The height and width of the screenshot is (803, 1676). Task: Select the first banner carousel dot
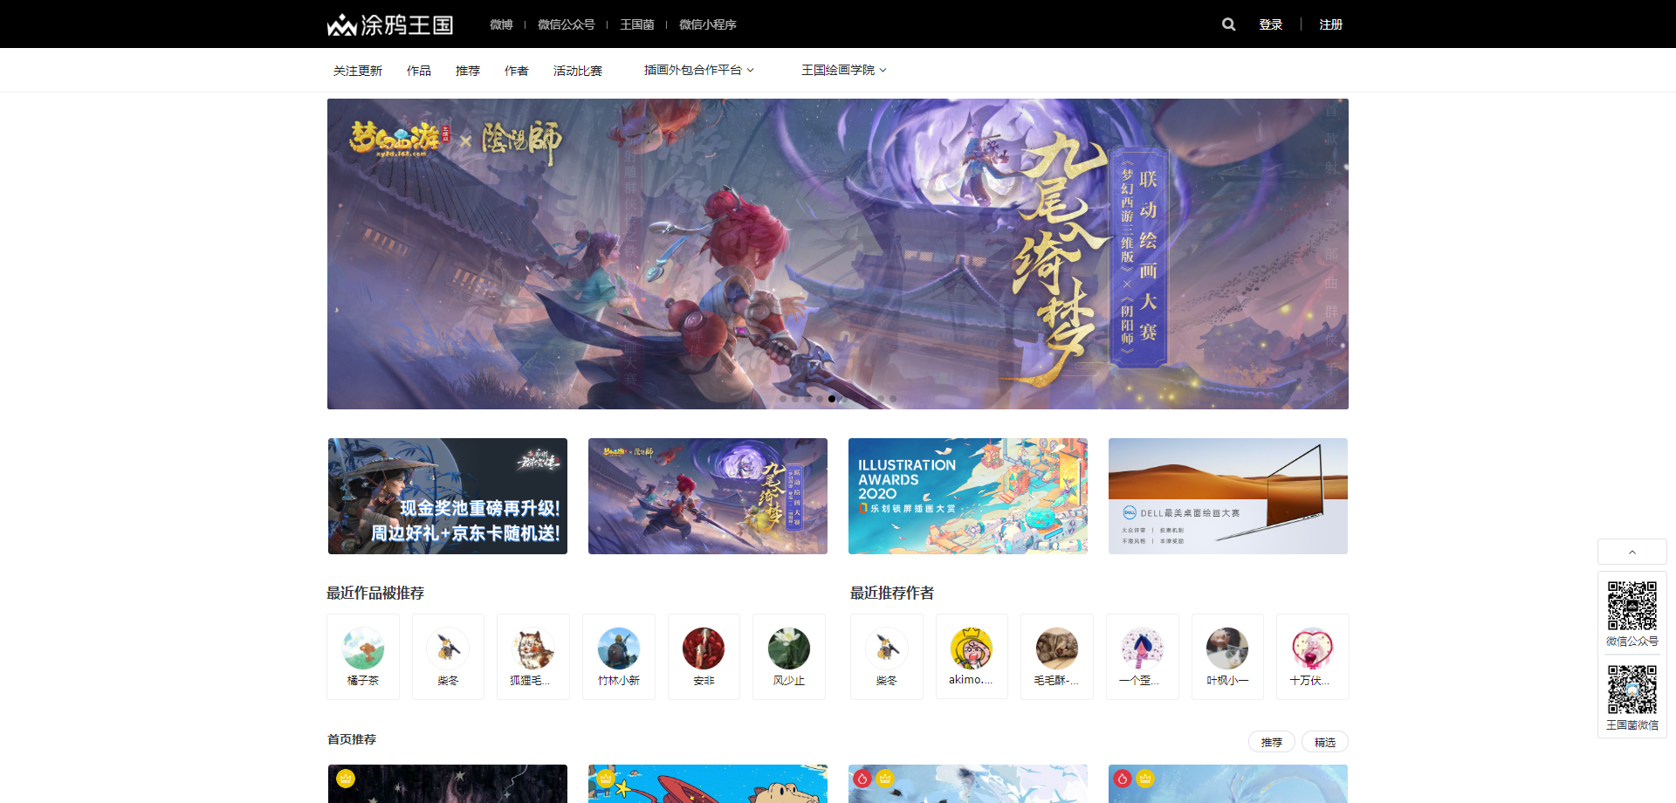(x=783, y=399)
